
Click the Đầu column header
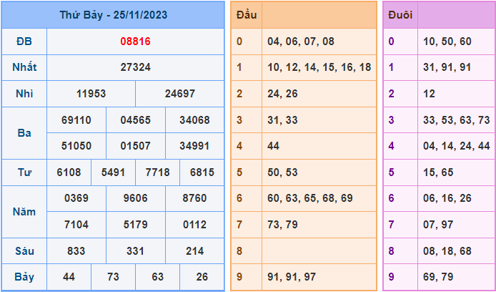coord(246,15)
